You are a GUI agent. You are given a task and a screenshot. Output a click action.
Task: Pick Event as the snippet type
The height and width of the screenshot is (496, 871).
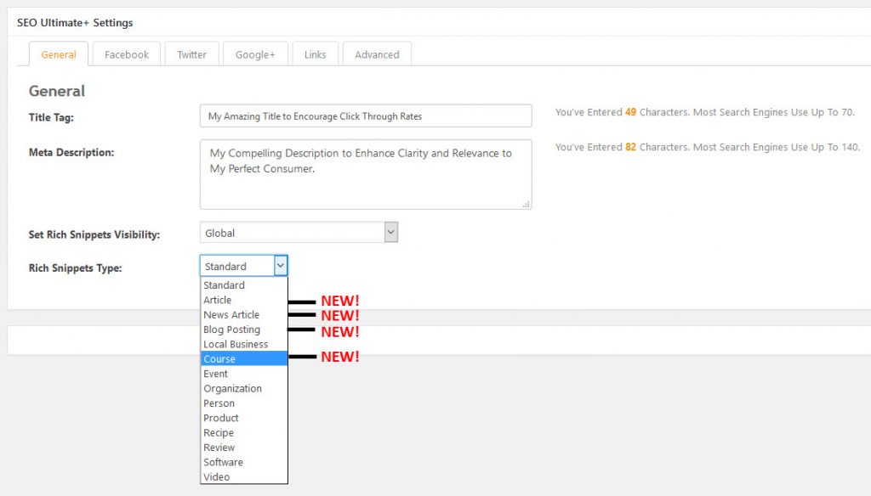(216, 374)
